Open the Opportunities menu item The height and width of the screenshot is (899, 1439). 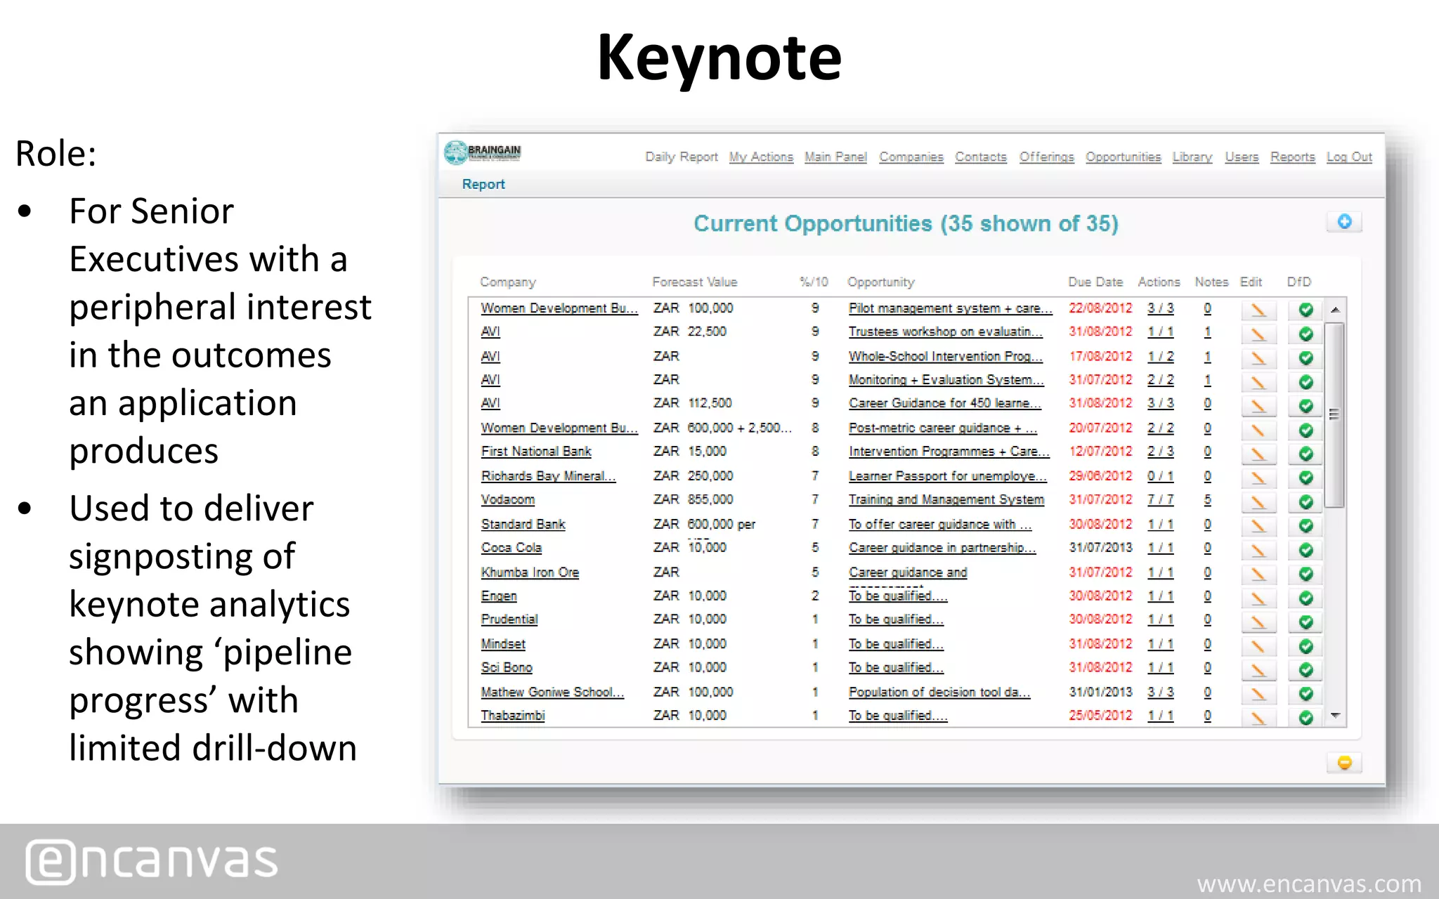[x=1124, y=157]
